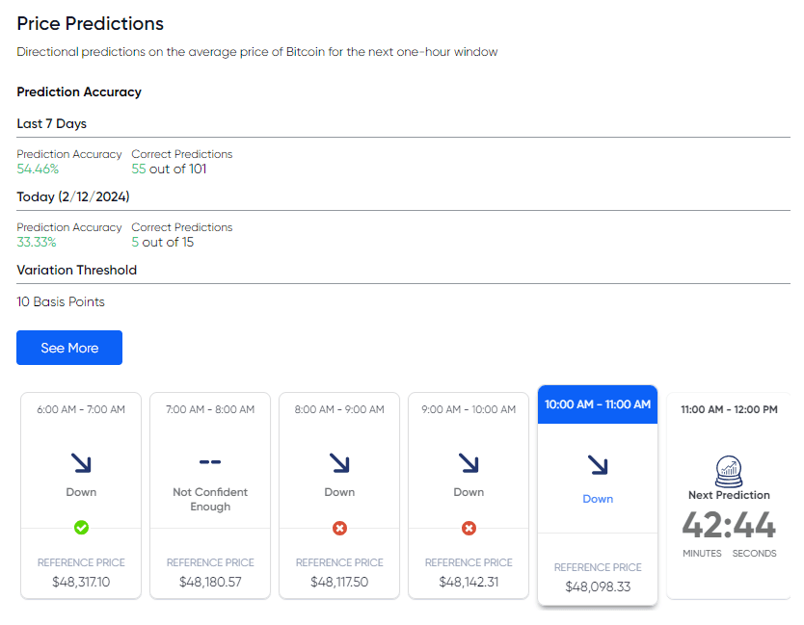Screen dimensions: 804x625
Task: Click down arrow in 10:00 AM card
Action: click(598, 466)
